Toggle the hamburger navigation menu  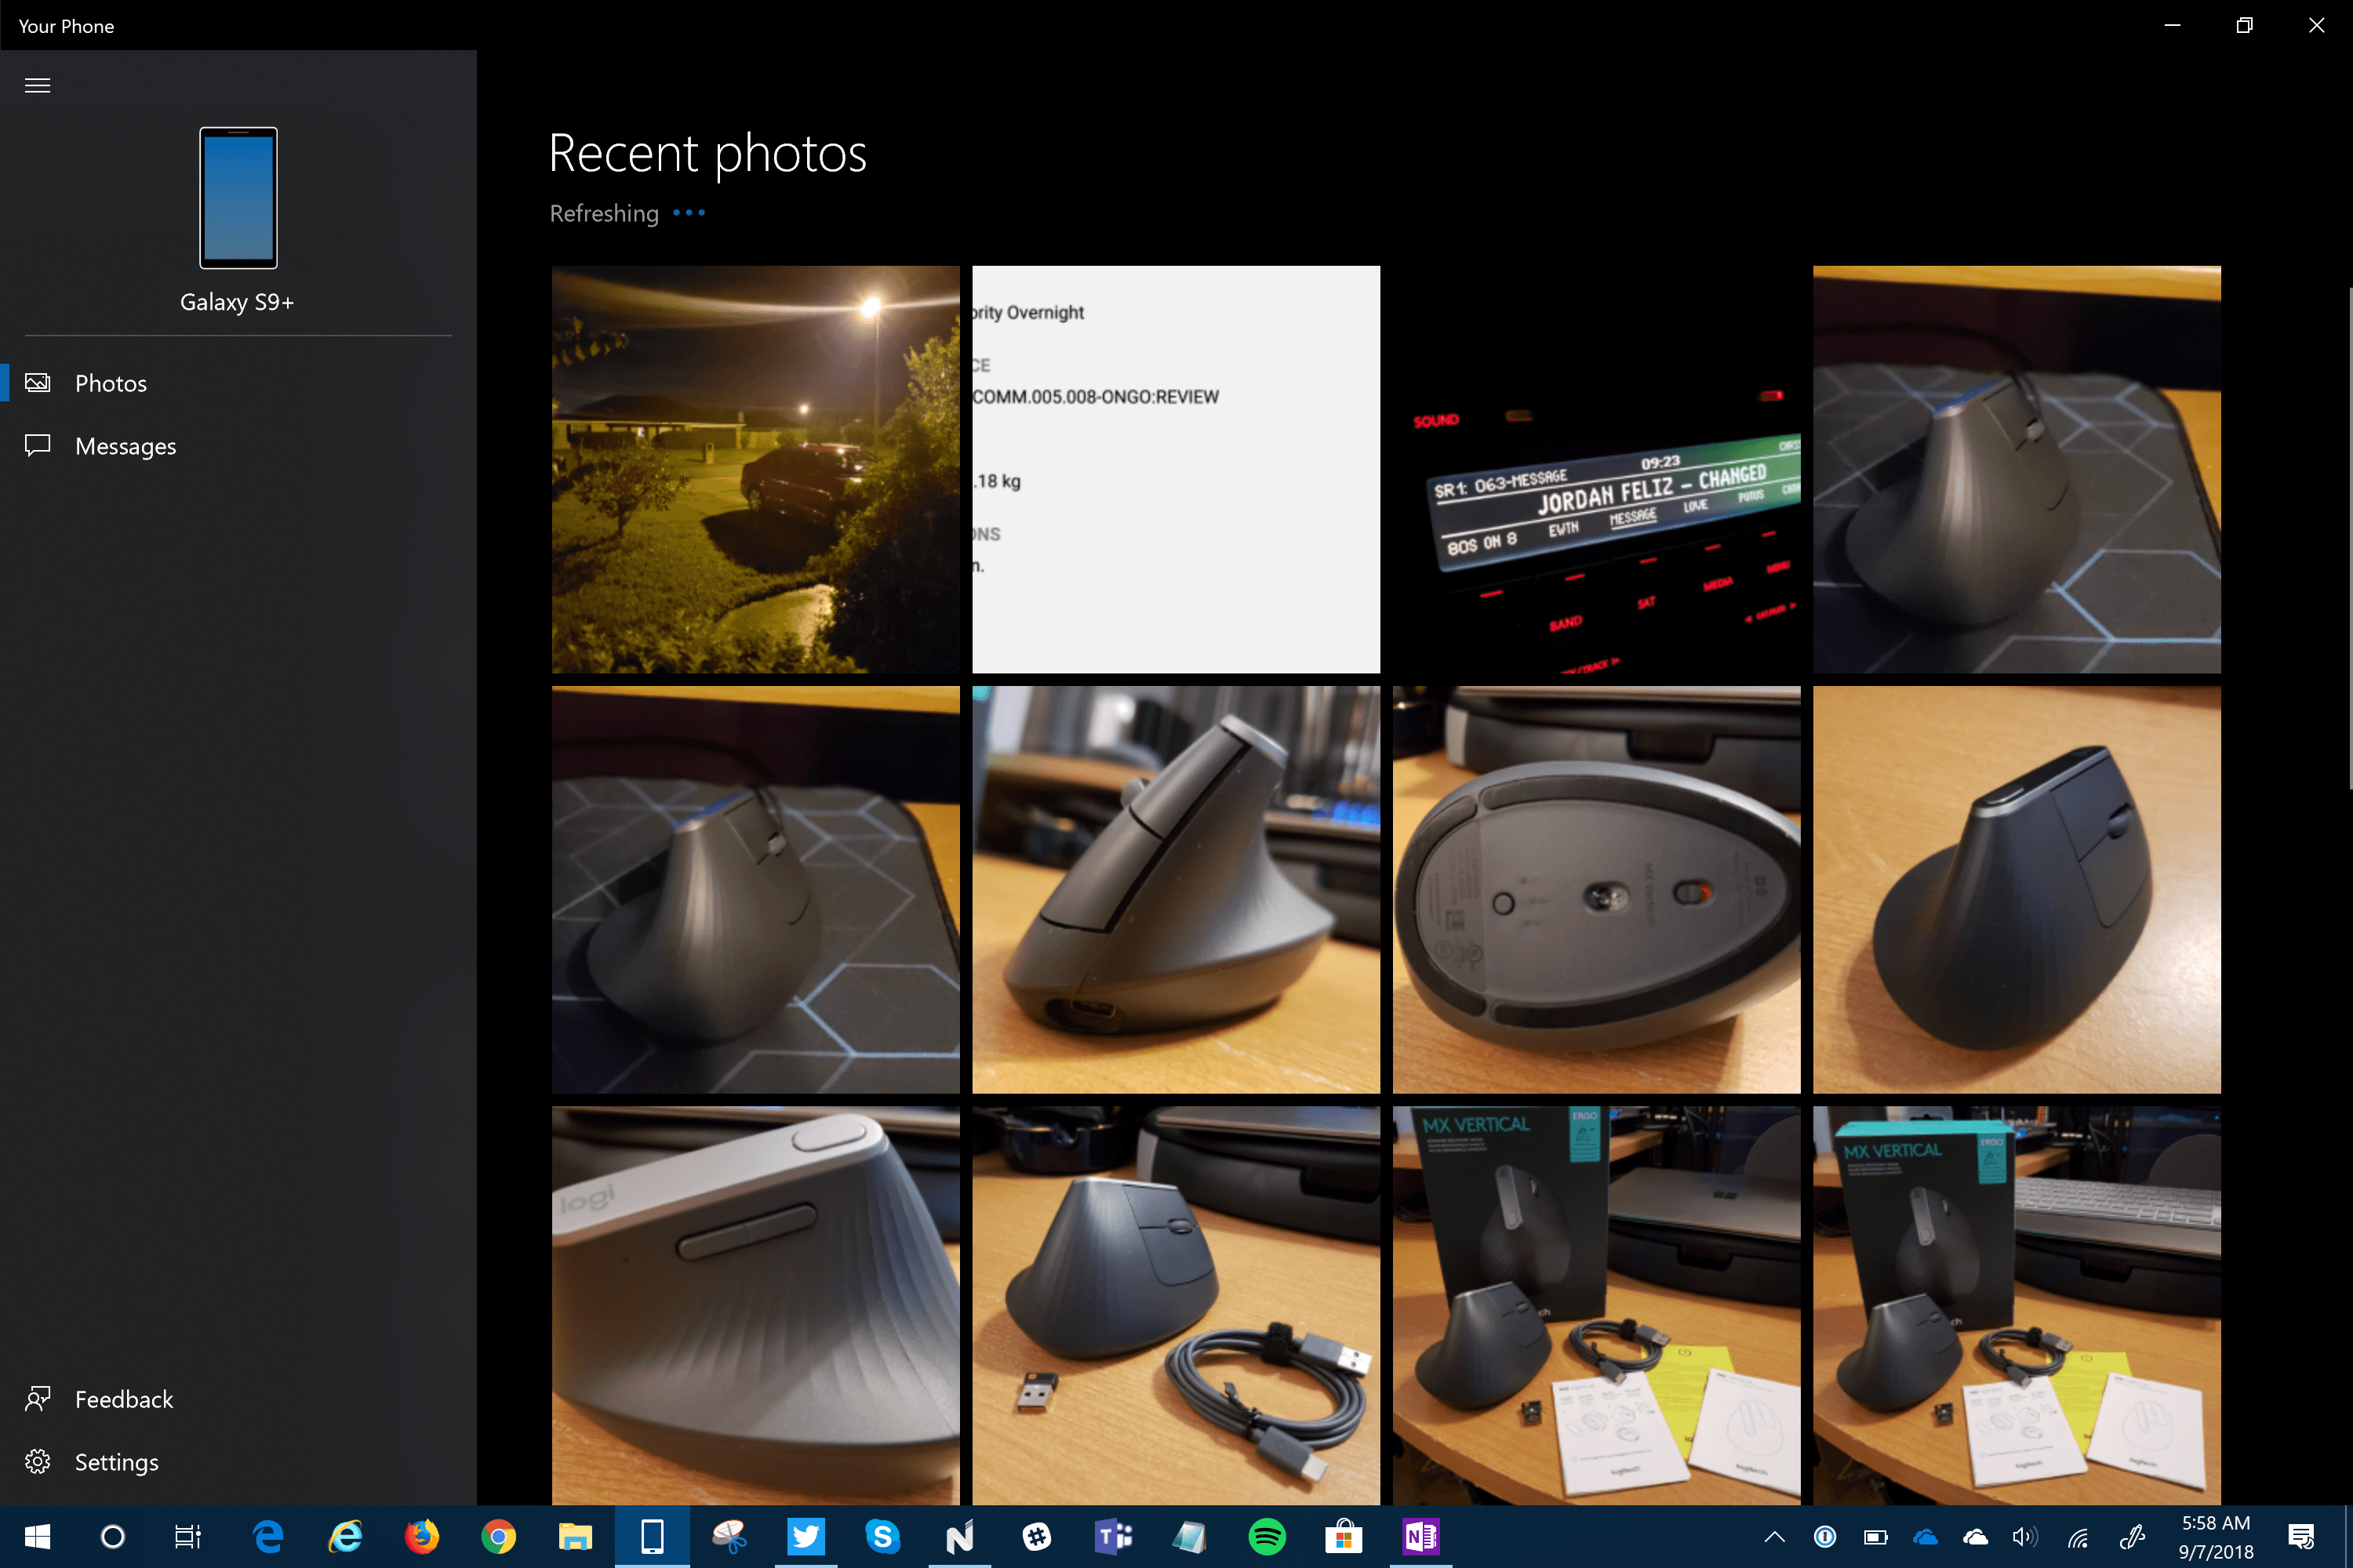37,85
